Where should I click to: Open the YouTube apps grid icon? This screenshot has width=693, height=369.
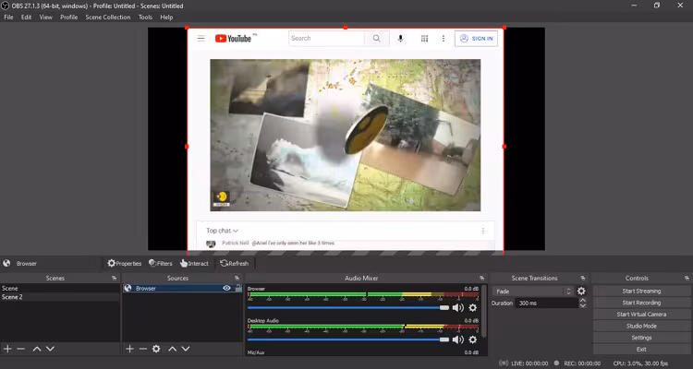(424, 39)
